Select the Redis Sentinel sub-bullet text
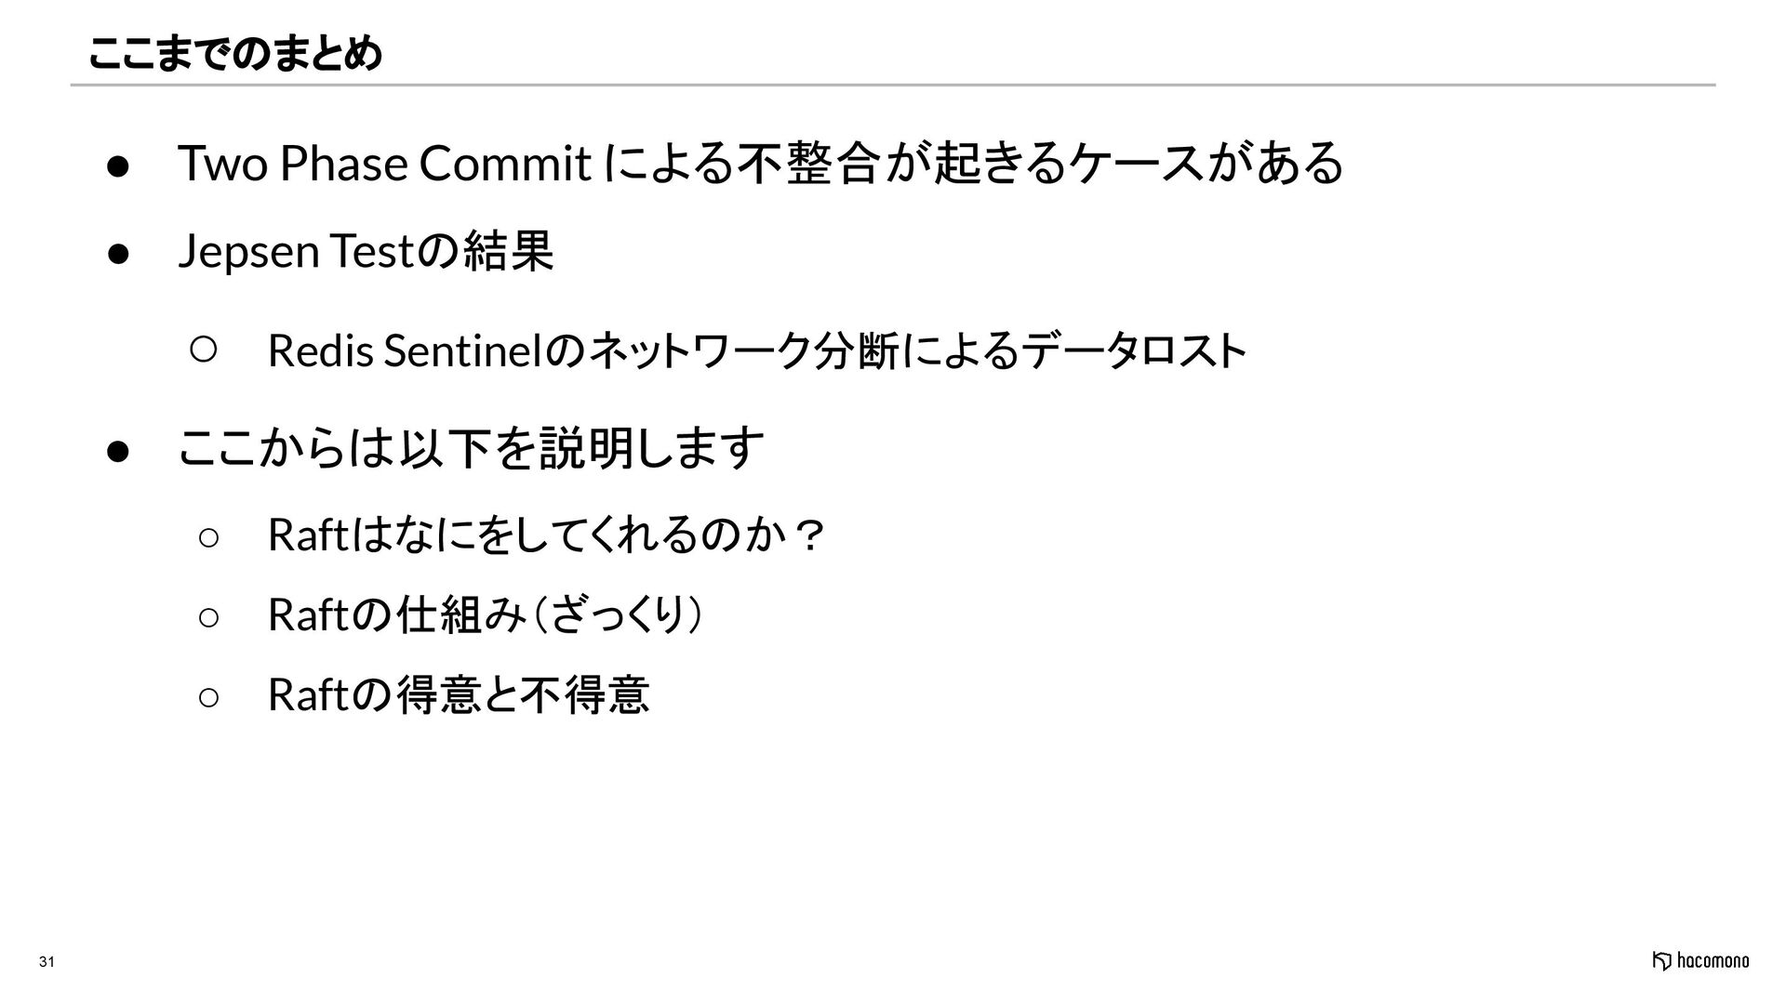 756,351
